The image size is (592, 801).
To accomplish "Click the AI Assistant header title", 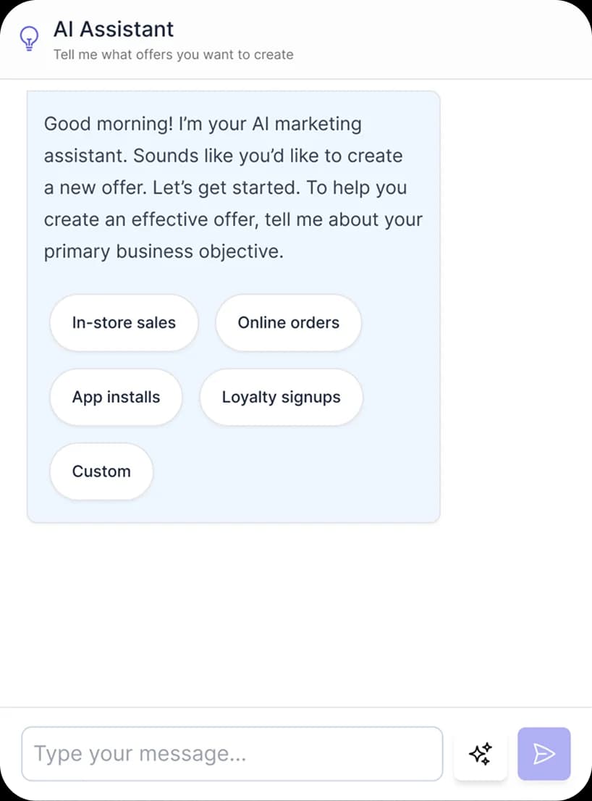I will (x=114, y=29).
